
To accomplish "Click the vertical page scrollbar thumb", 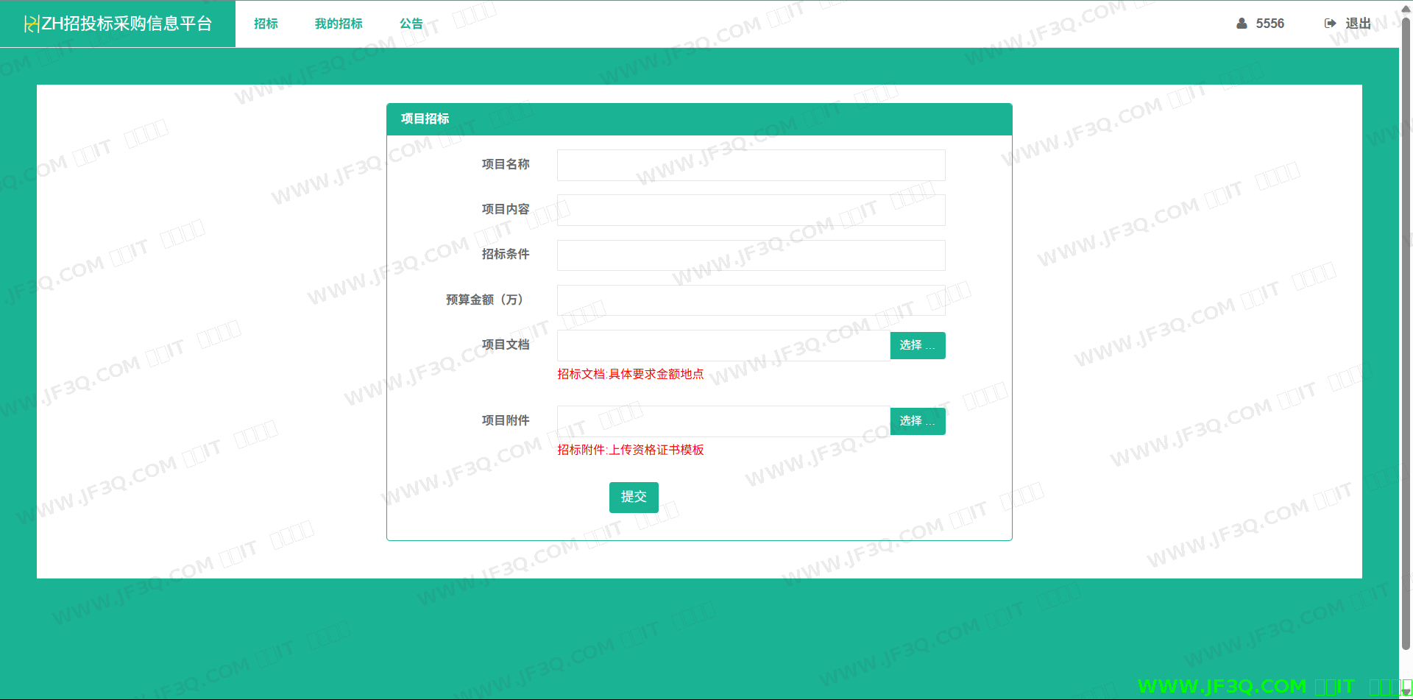I will click(x=1406, y=331).
